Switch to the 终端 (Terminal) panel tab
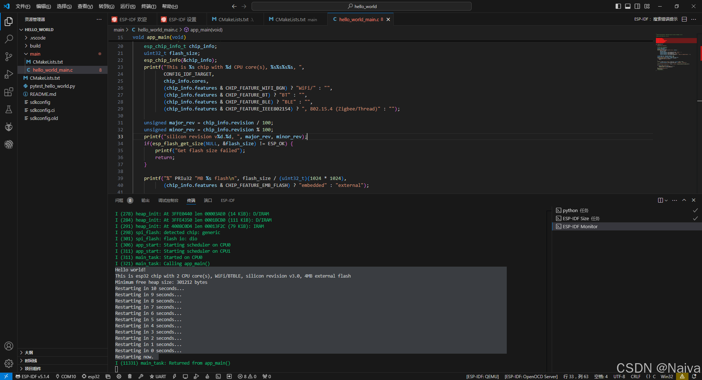Viewport: 702px width, 380px height. tap(191, 200)
